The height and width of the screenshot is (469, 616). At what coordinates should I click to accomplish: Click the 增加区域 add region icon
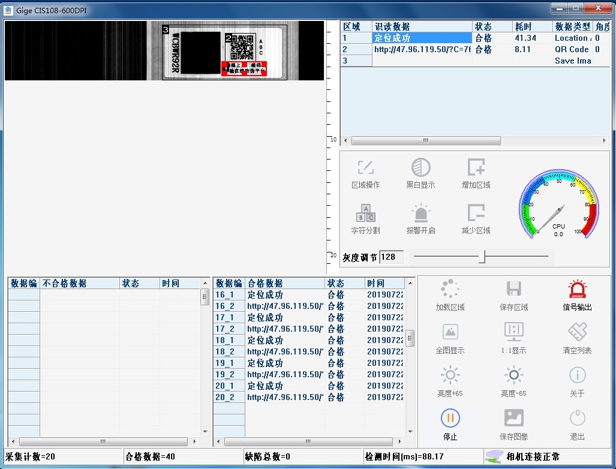pos(476,169)
